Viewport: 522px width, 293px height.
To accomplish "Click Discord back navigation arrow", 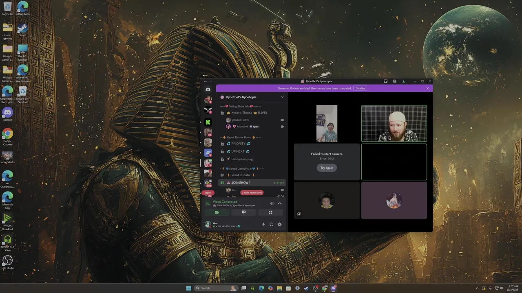I will (x=206, y=81).
